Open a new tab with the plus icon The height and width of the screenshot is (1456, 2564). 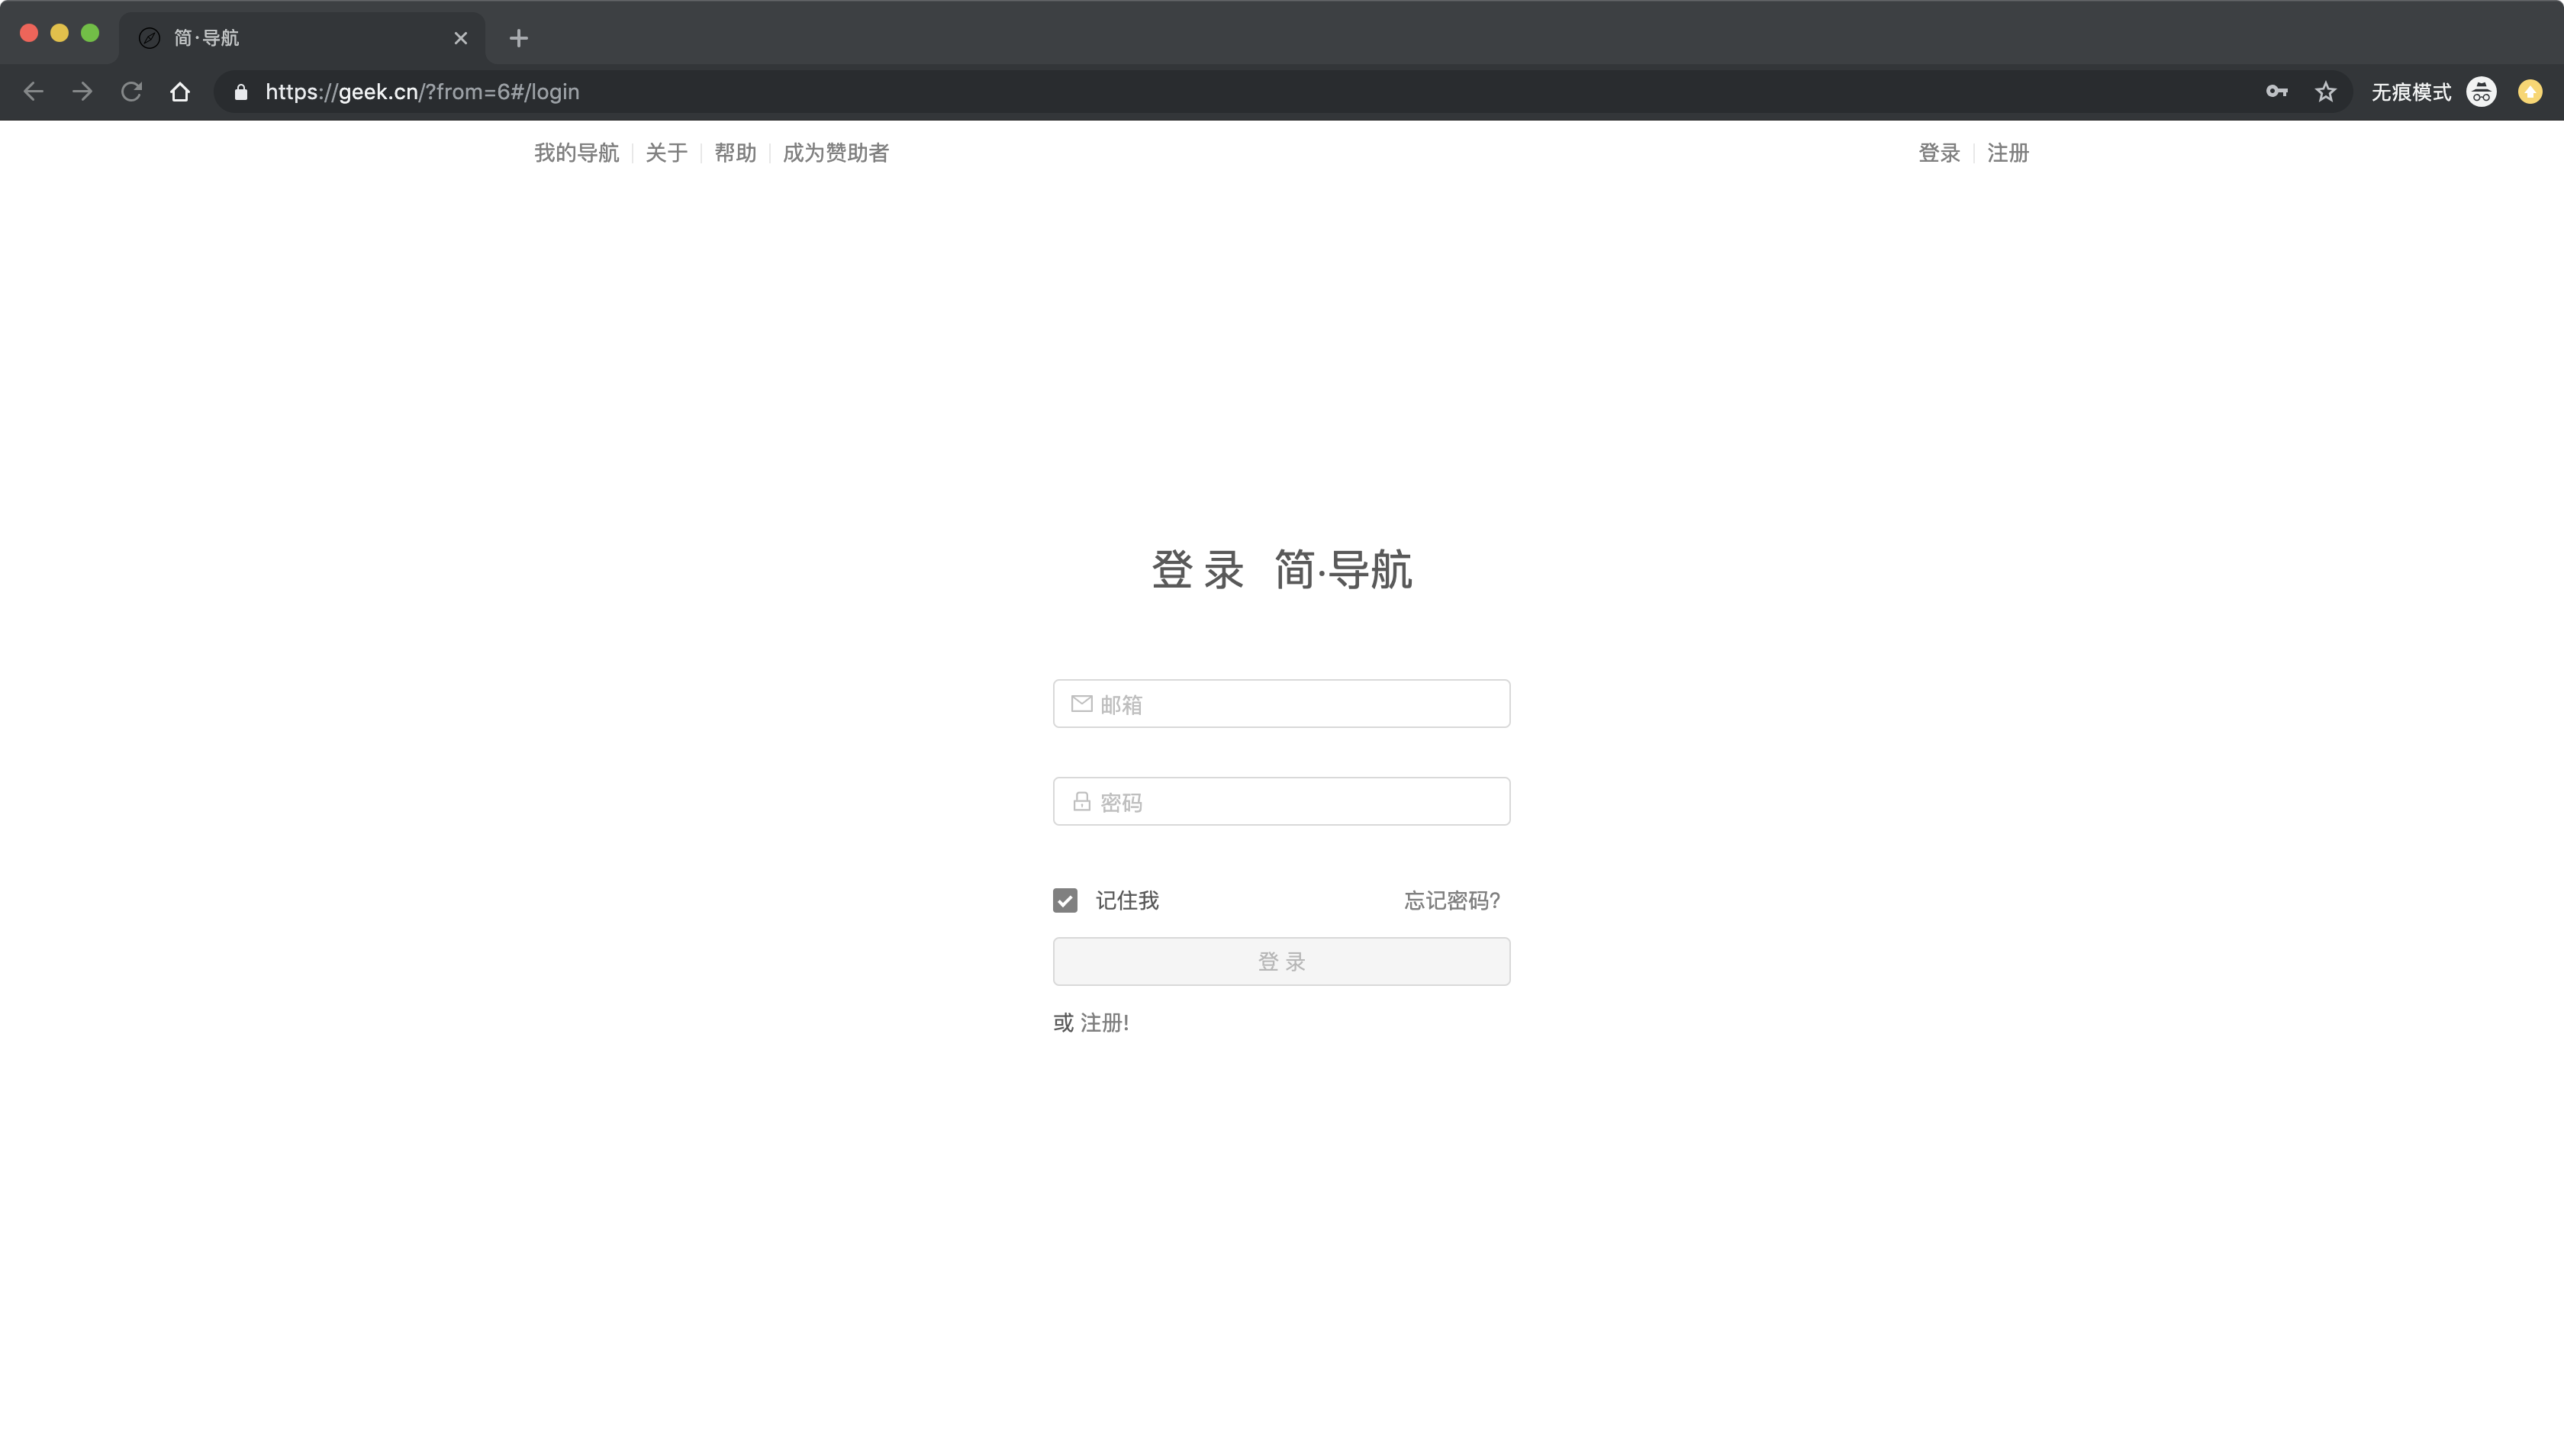518,38
